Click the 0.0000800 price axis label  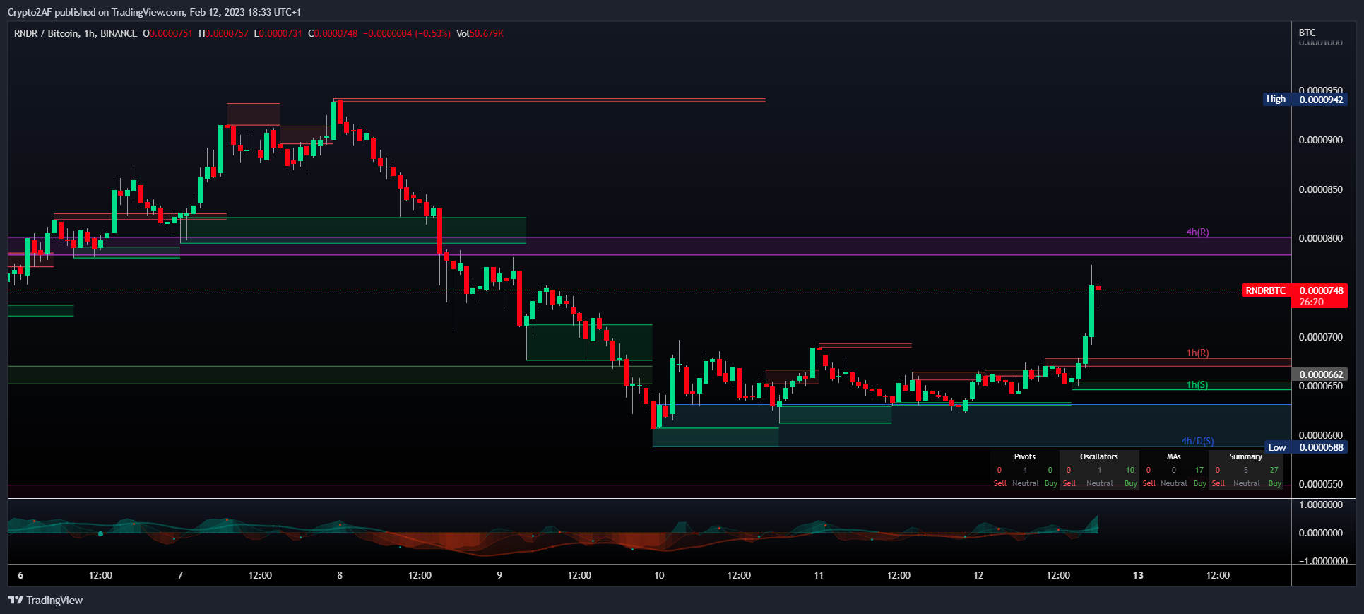pyautogui.click(x=1320, y=238)
